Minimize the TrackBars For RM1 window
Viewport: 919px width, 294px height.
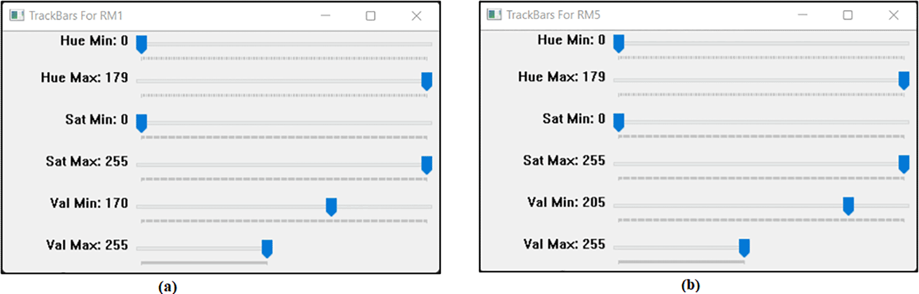coord(325,16)
